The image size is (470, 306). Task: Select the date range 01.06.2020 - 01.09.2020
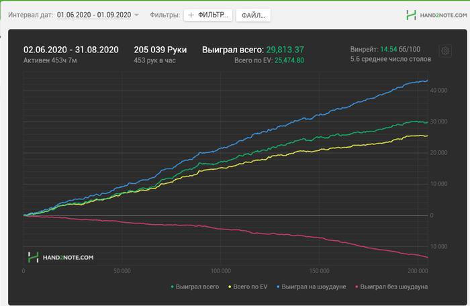94,15
